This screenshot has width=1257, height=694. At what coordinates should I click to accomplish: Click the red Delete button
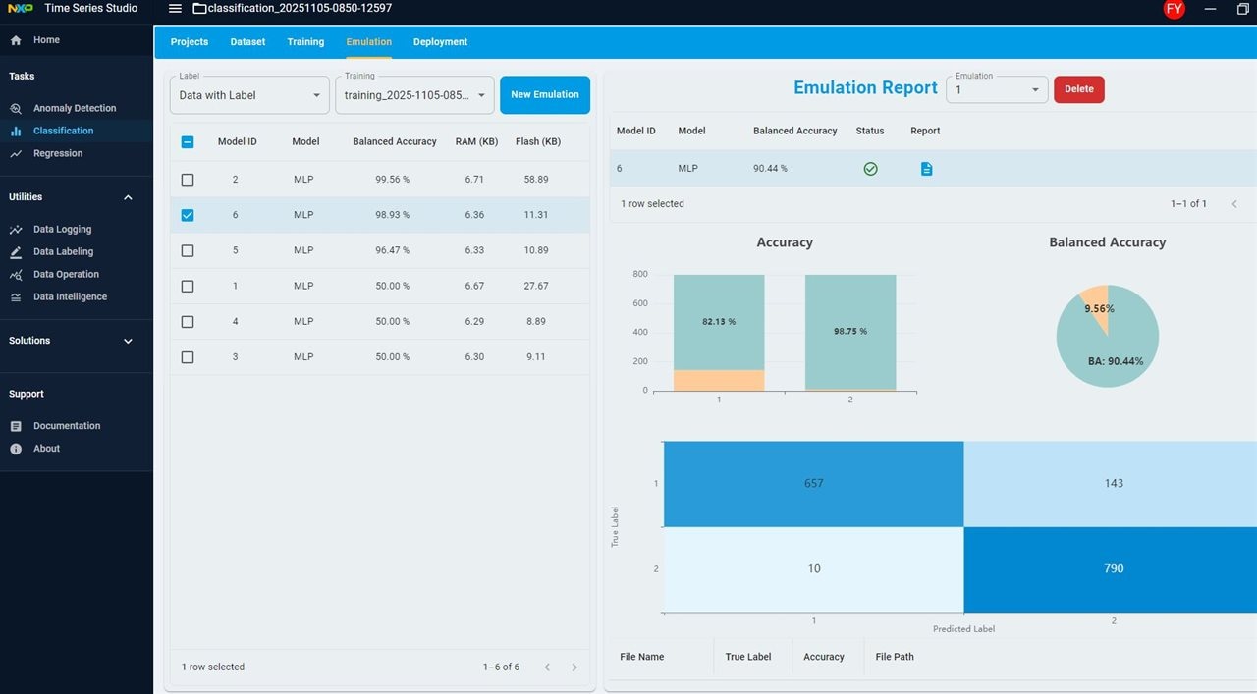(x=1078, y=89)
